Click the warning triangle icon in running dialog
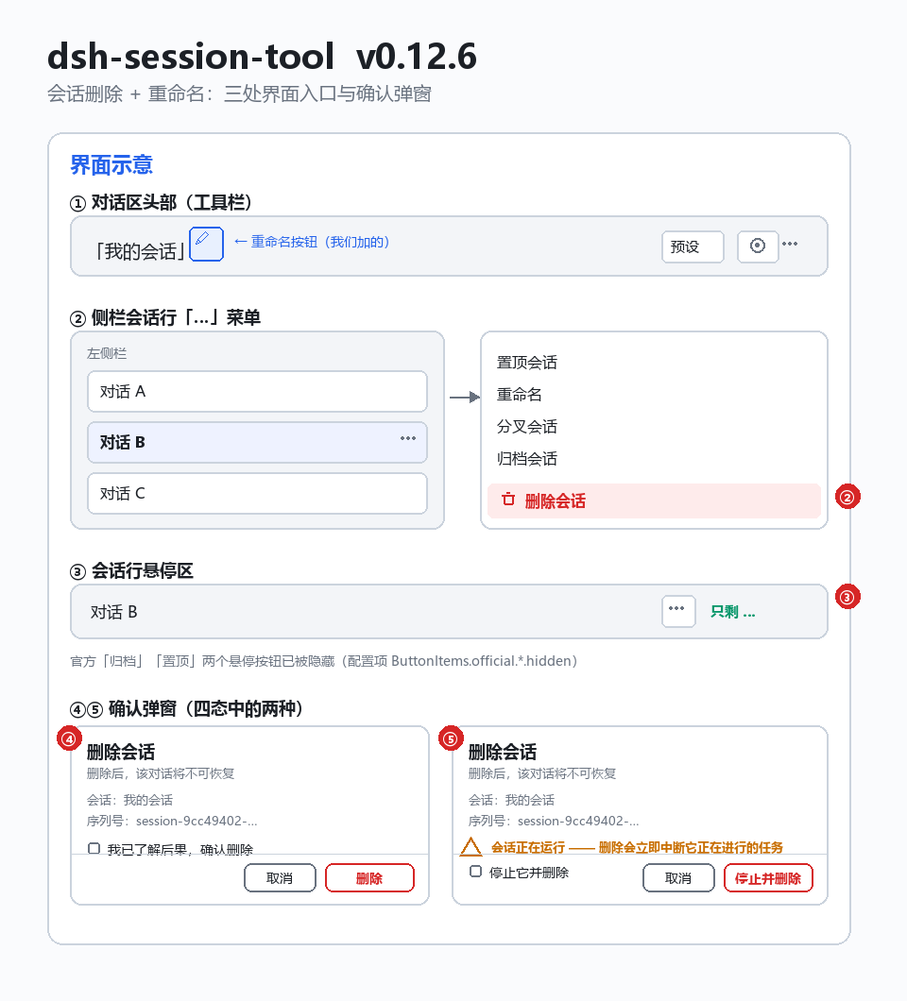Image resolution: width=907 pixels, height=1001 pixels. click(x=471, y=847)
